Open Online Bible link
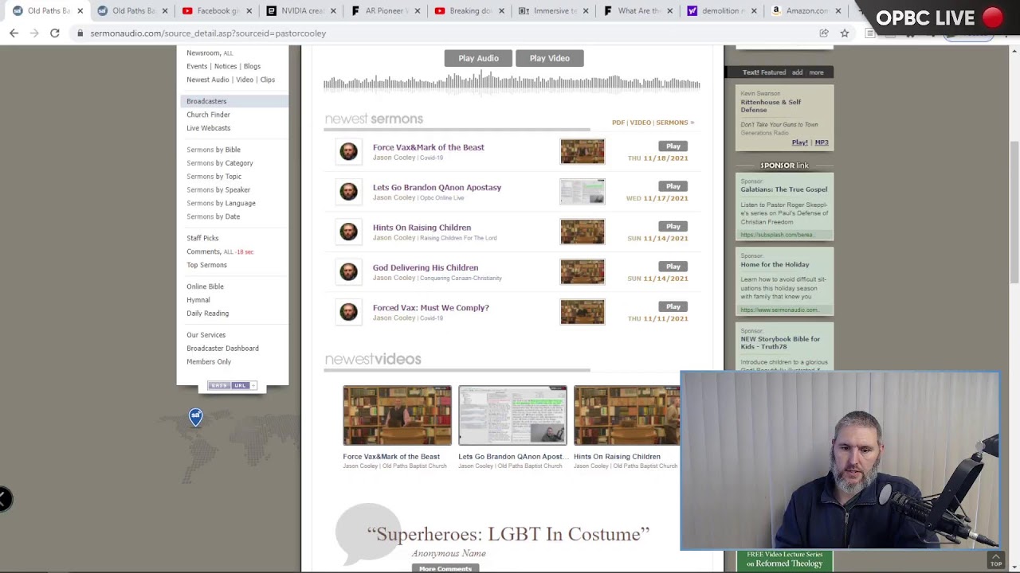The width and height of the screenshot is (1020, 573). (205, 286)
